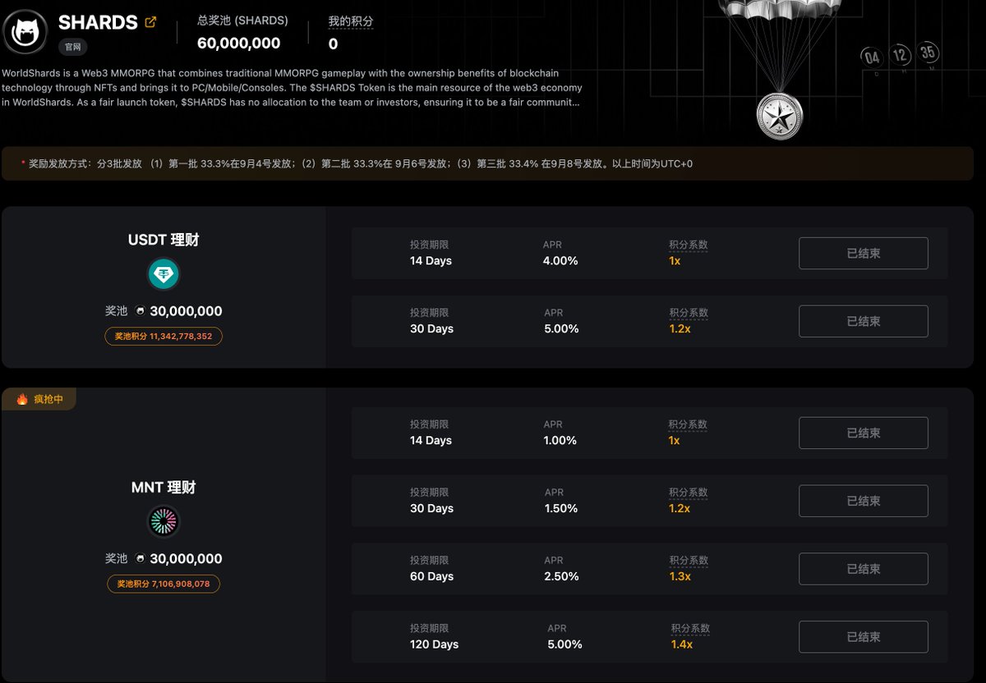This screenshot has width=986, height=683.
Task: Click the SHARDS icon beside USDT 奖池 amount
Action: 141,311
